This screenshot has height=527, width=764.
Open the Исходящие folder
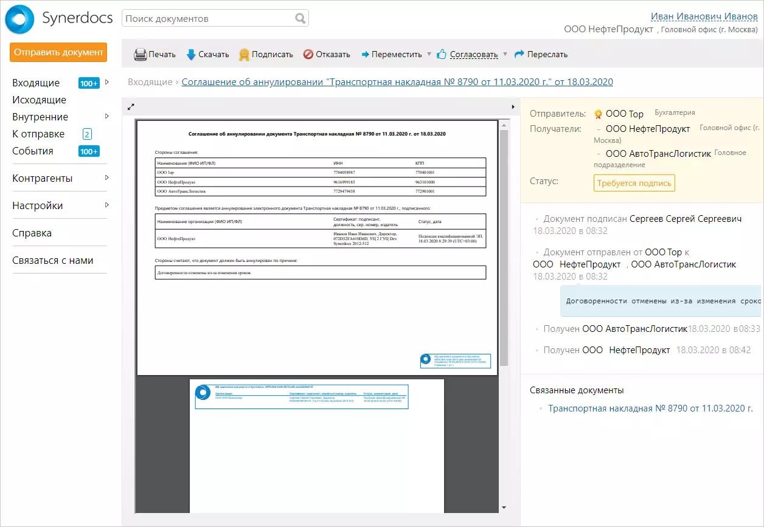click(39, 100)
